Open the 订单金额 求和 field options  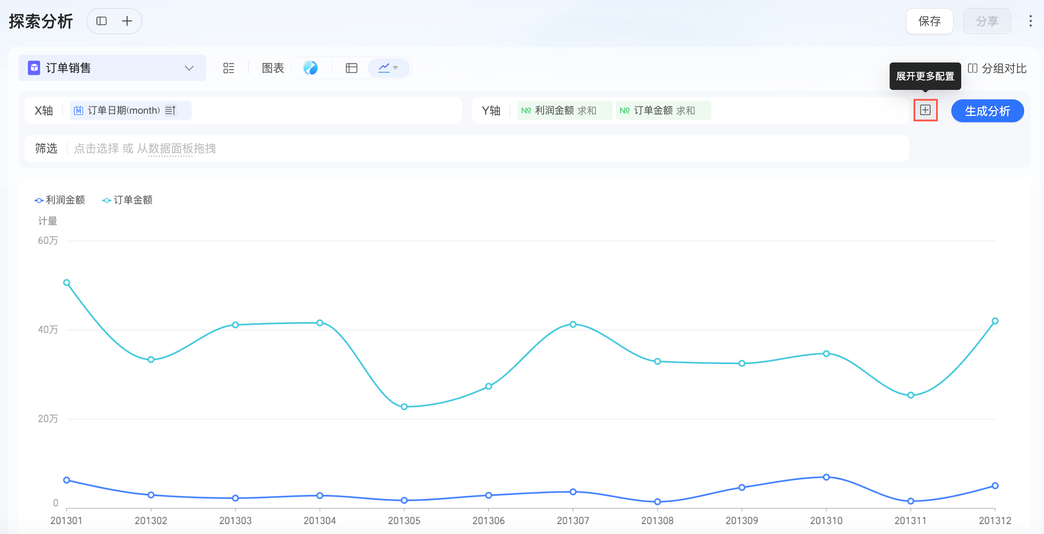(x=663, y=111)
